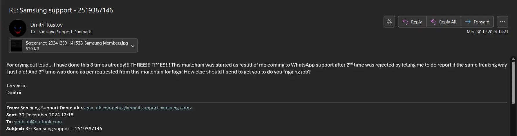Choose Forward to send this email onward

pos(477,22)
